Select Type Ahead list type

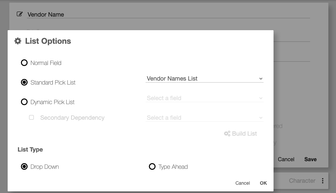(152, 166)
